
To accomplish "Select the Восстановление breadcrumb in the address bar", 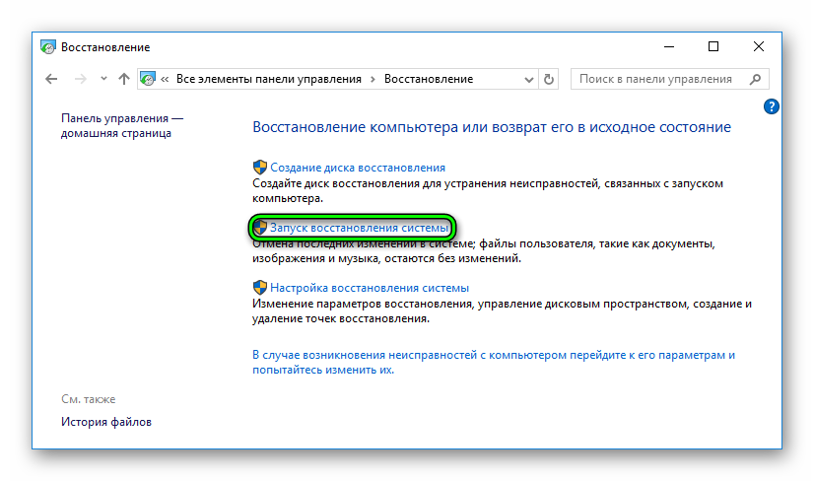I will click(x=429, y=79).
